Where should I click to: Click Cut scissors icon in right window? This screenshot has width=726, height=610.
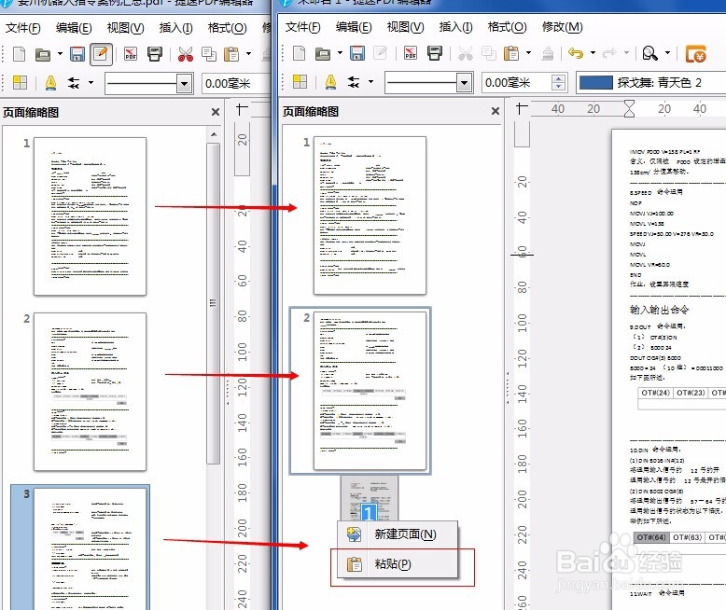[466, 54]
